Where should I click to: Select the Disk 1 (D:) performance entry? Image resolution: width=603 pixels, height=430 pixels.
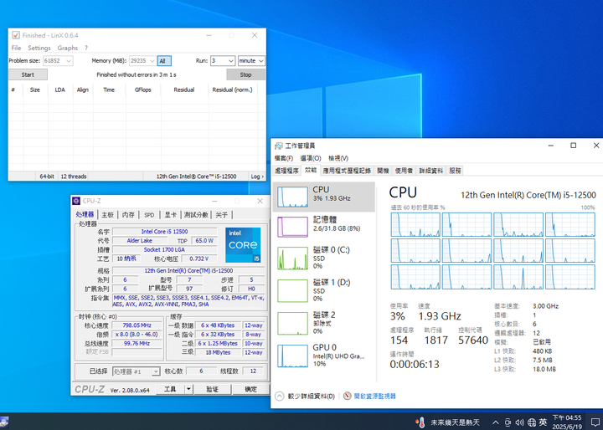click(x=324, y=290)
